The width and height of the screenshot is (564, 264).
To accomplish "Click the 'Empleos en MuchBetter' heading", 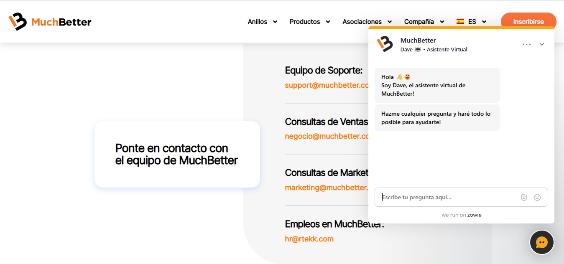I will tap(334, 224).
